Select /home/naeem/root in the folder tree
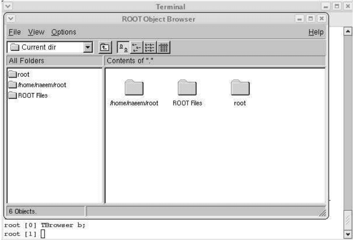This screenshot has height=240, width=353. 37,85
